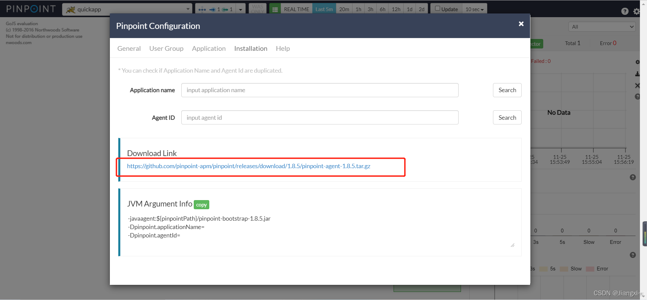Click inside the JVM argument text area
The image size is (647, 300).
[320, 231]
